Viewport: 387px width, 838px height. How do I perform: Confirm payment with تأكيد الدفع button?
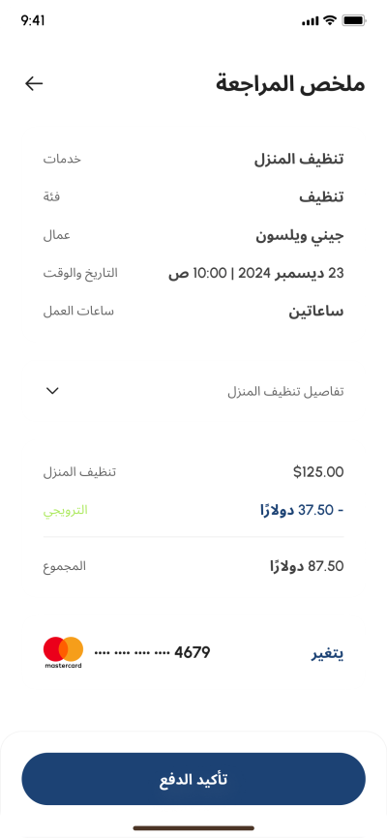click(x=193, y=779)
